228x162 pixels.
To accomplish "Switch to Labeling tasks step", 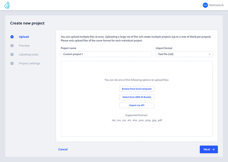I will pos(29,55).
